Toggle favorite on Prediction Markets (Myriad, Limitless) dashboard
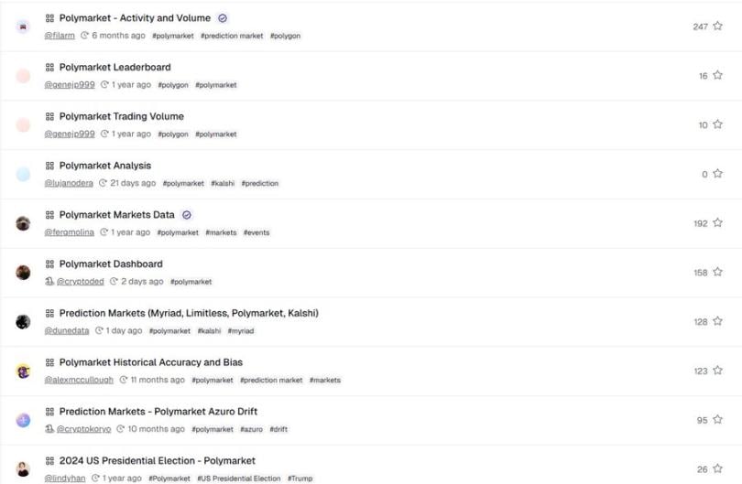 (717, 322)
